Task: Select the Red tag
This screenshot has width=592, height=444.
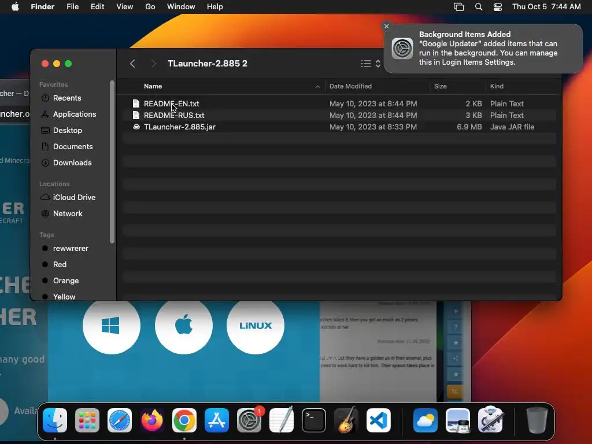Action: tap(60, 265)
